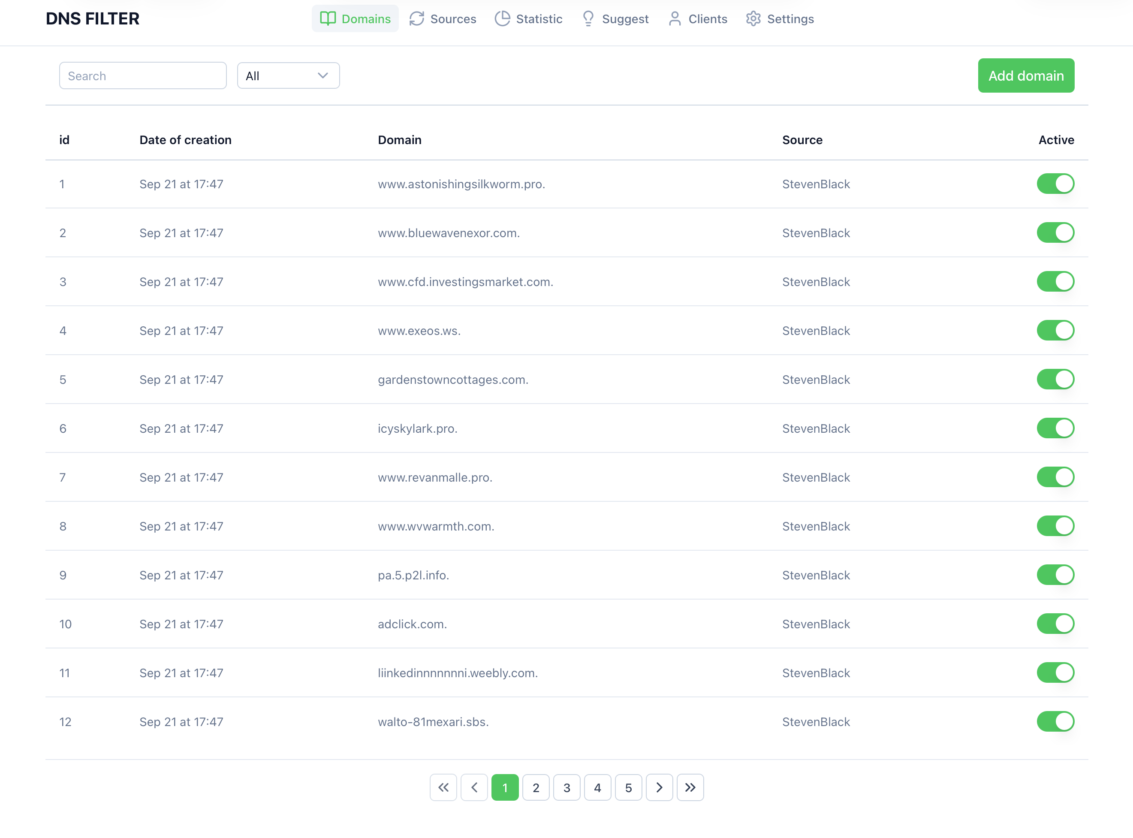Toggle www.revanmalle.pro. active switch
Image resolution: width=1133 pixels, height=838 pixels.
coord(1055,477)
